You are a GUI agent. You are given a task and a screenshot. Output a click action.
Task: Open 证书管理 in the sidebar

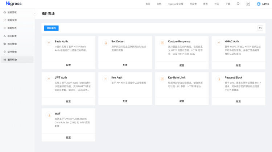click(17, 52)
